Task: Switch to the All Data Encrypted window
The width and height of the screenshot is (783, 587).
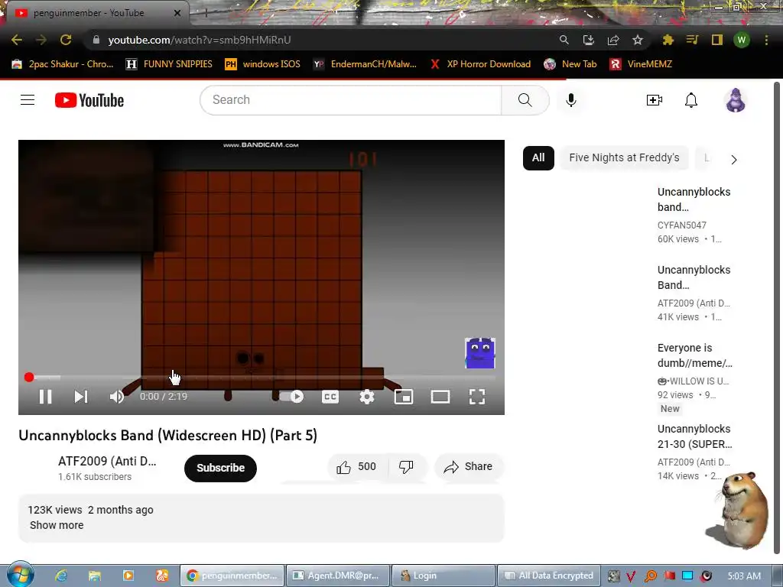Action: pos(549,576)
